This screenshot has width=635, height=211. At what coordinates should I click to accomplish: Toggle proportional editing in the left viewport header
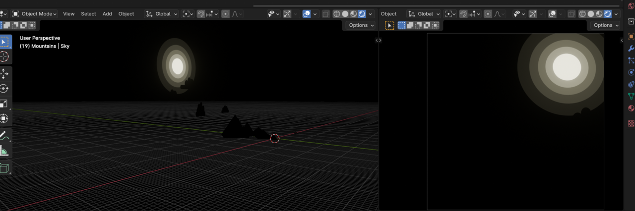[x=225, y=14]
